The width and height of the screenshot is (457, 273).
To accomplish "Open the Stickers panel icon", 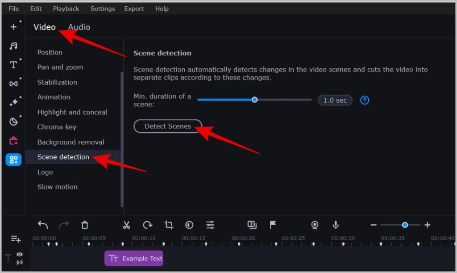I will pos(13,122).
